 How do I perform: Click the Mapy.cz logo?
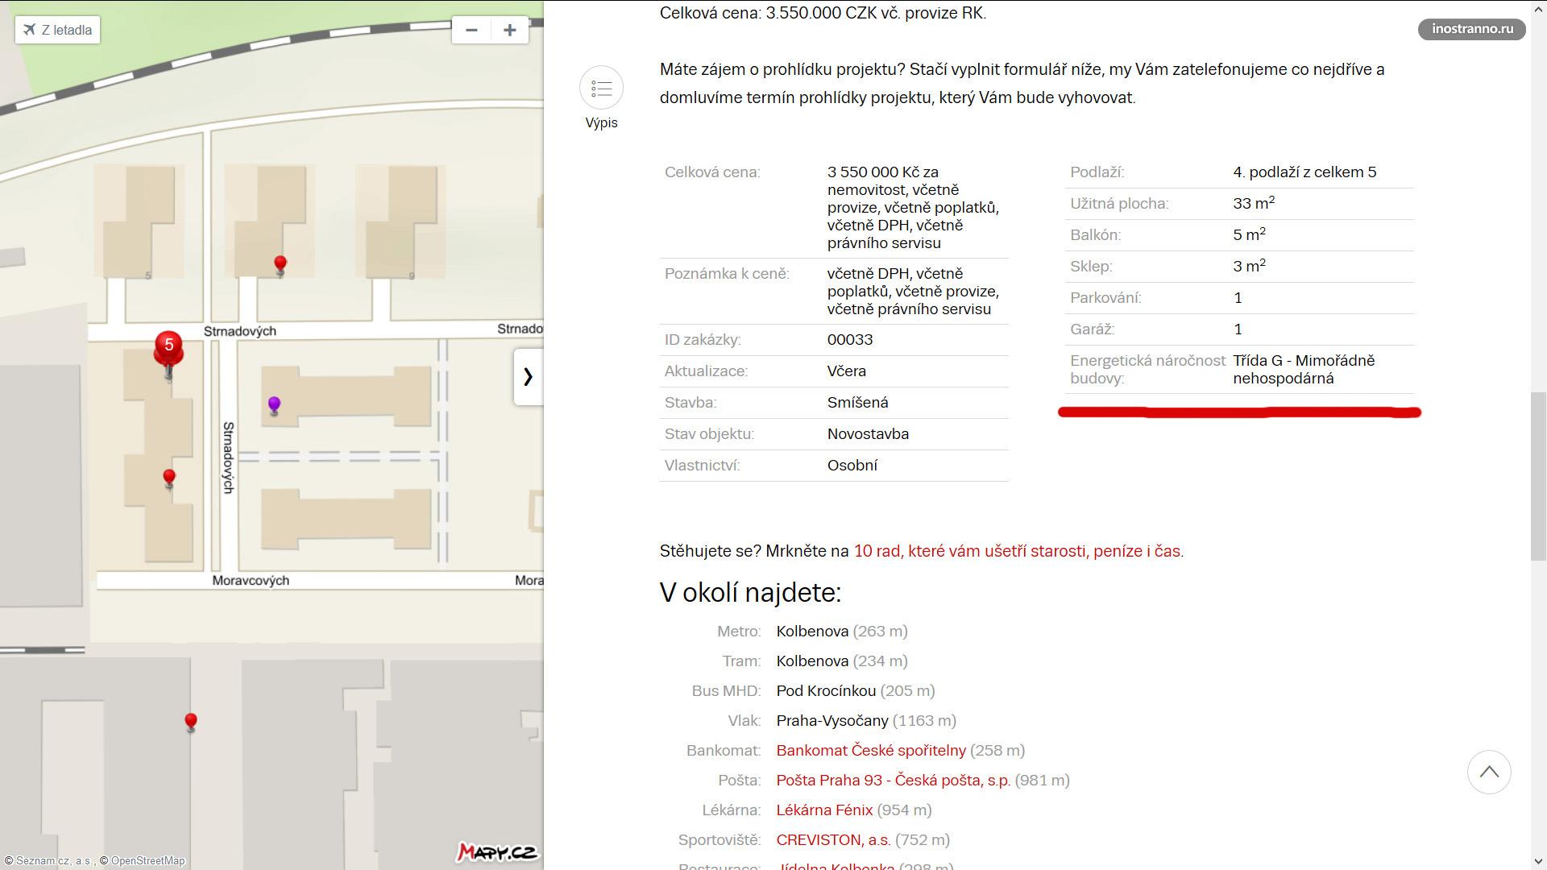[x=496, y=851]
